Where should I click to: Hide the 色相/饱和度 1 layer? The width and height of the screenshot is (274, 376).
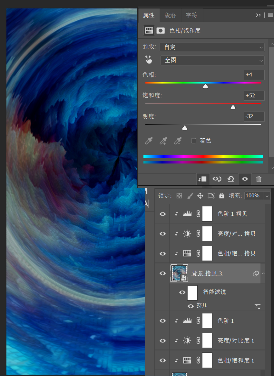point(162,361)
